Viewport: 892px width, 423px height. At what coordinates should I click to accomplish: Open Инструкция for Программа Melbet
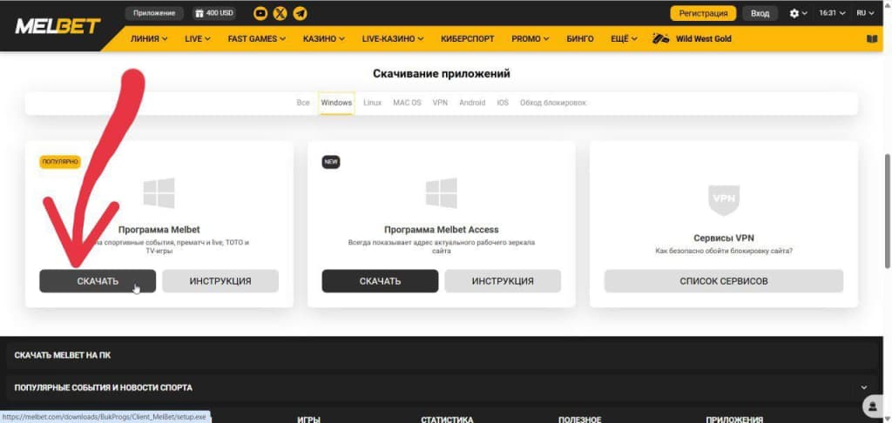pyautogui.click(x=220, y=281)
